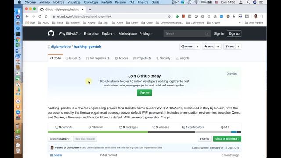This screenshot has width=281, height=158.
Task: Click the green extension icon next to bookmark star
Action: (177, 16)
